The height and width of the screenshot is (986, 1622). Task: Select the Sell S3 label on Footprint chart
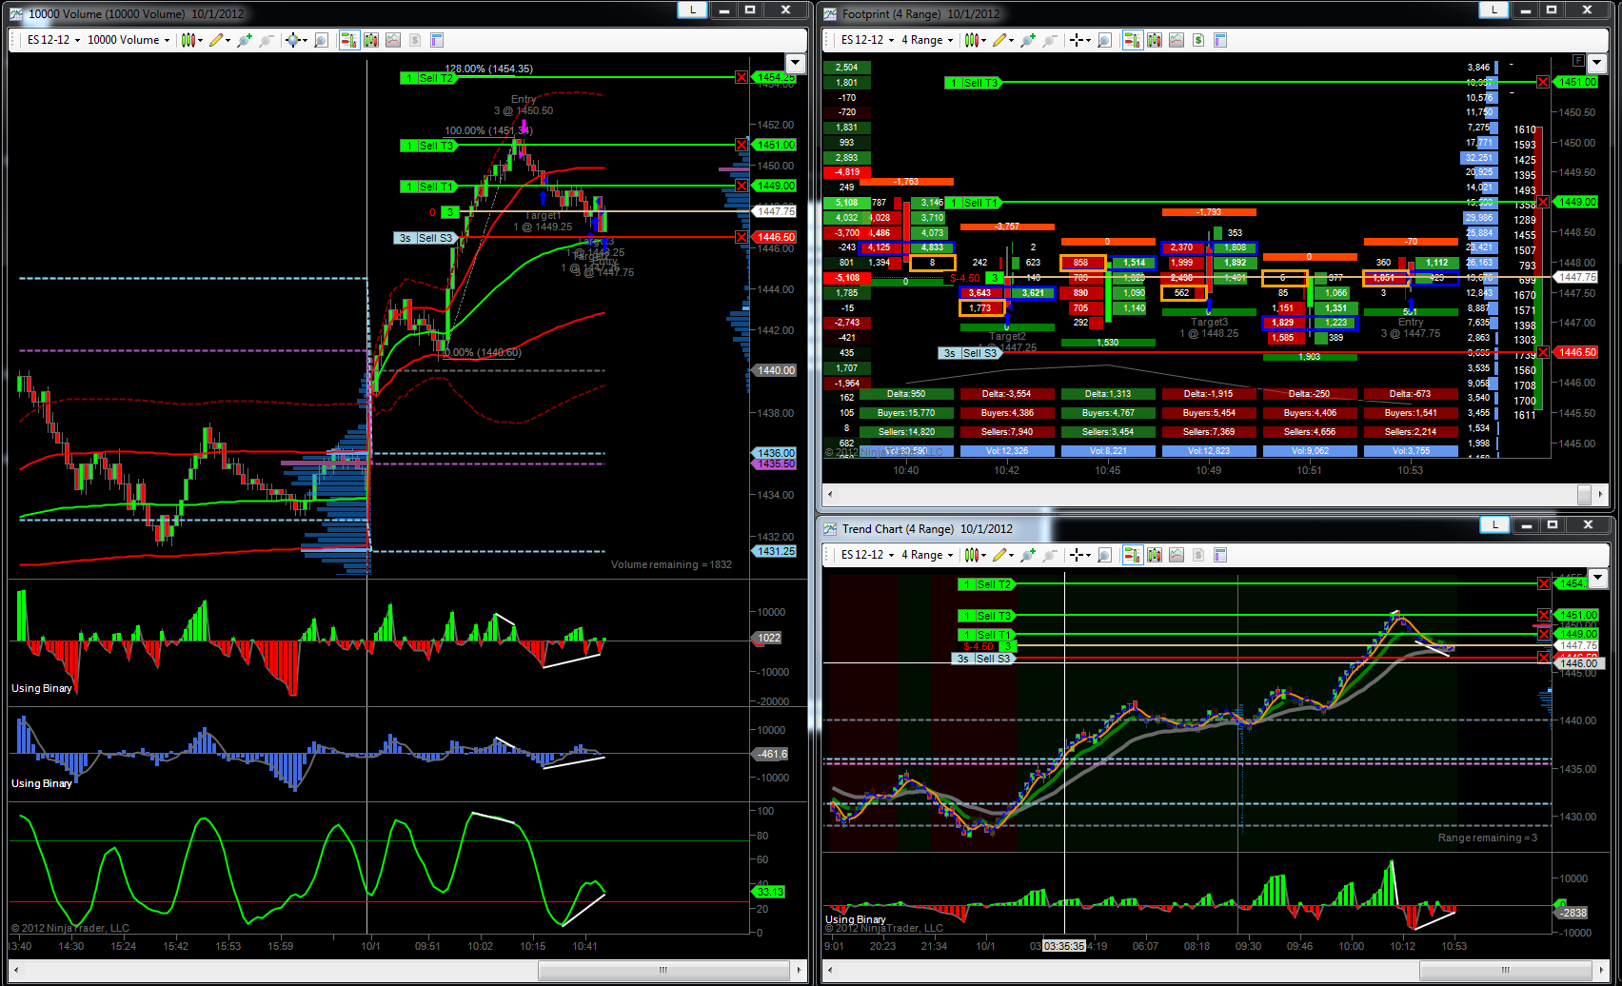coord(969,353)
